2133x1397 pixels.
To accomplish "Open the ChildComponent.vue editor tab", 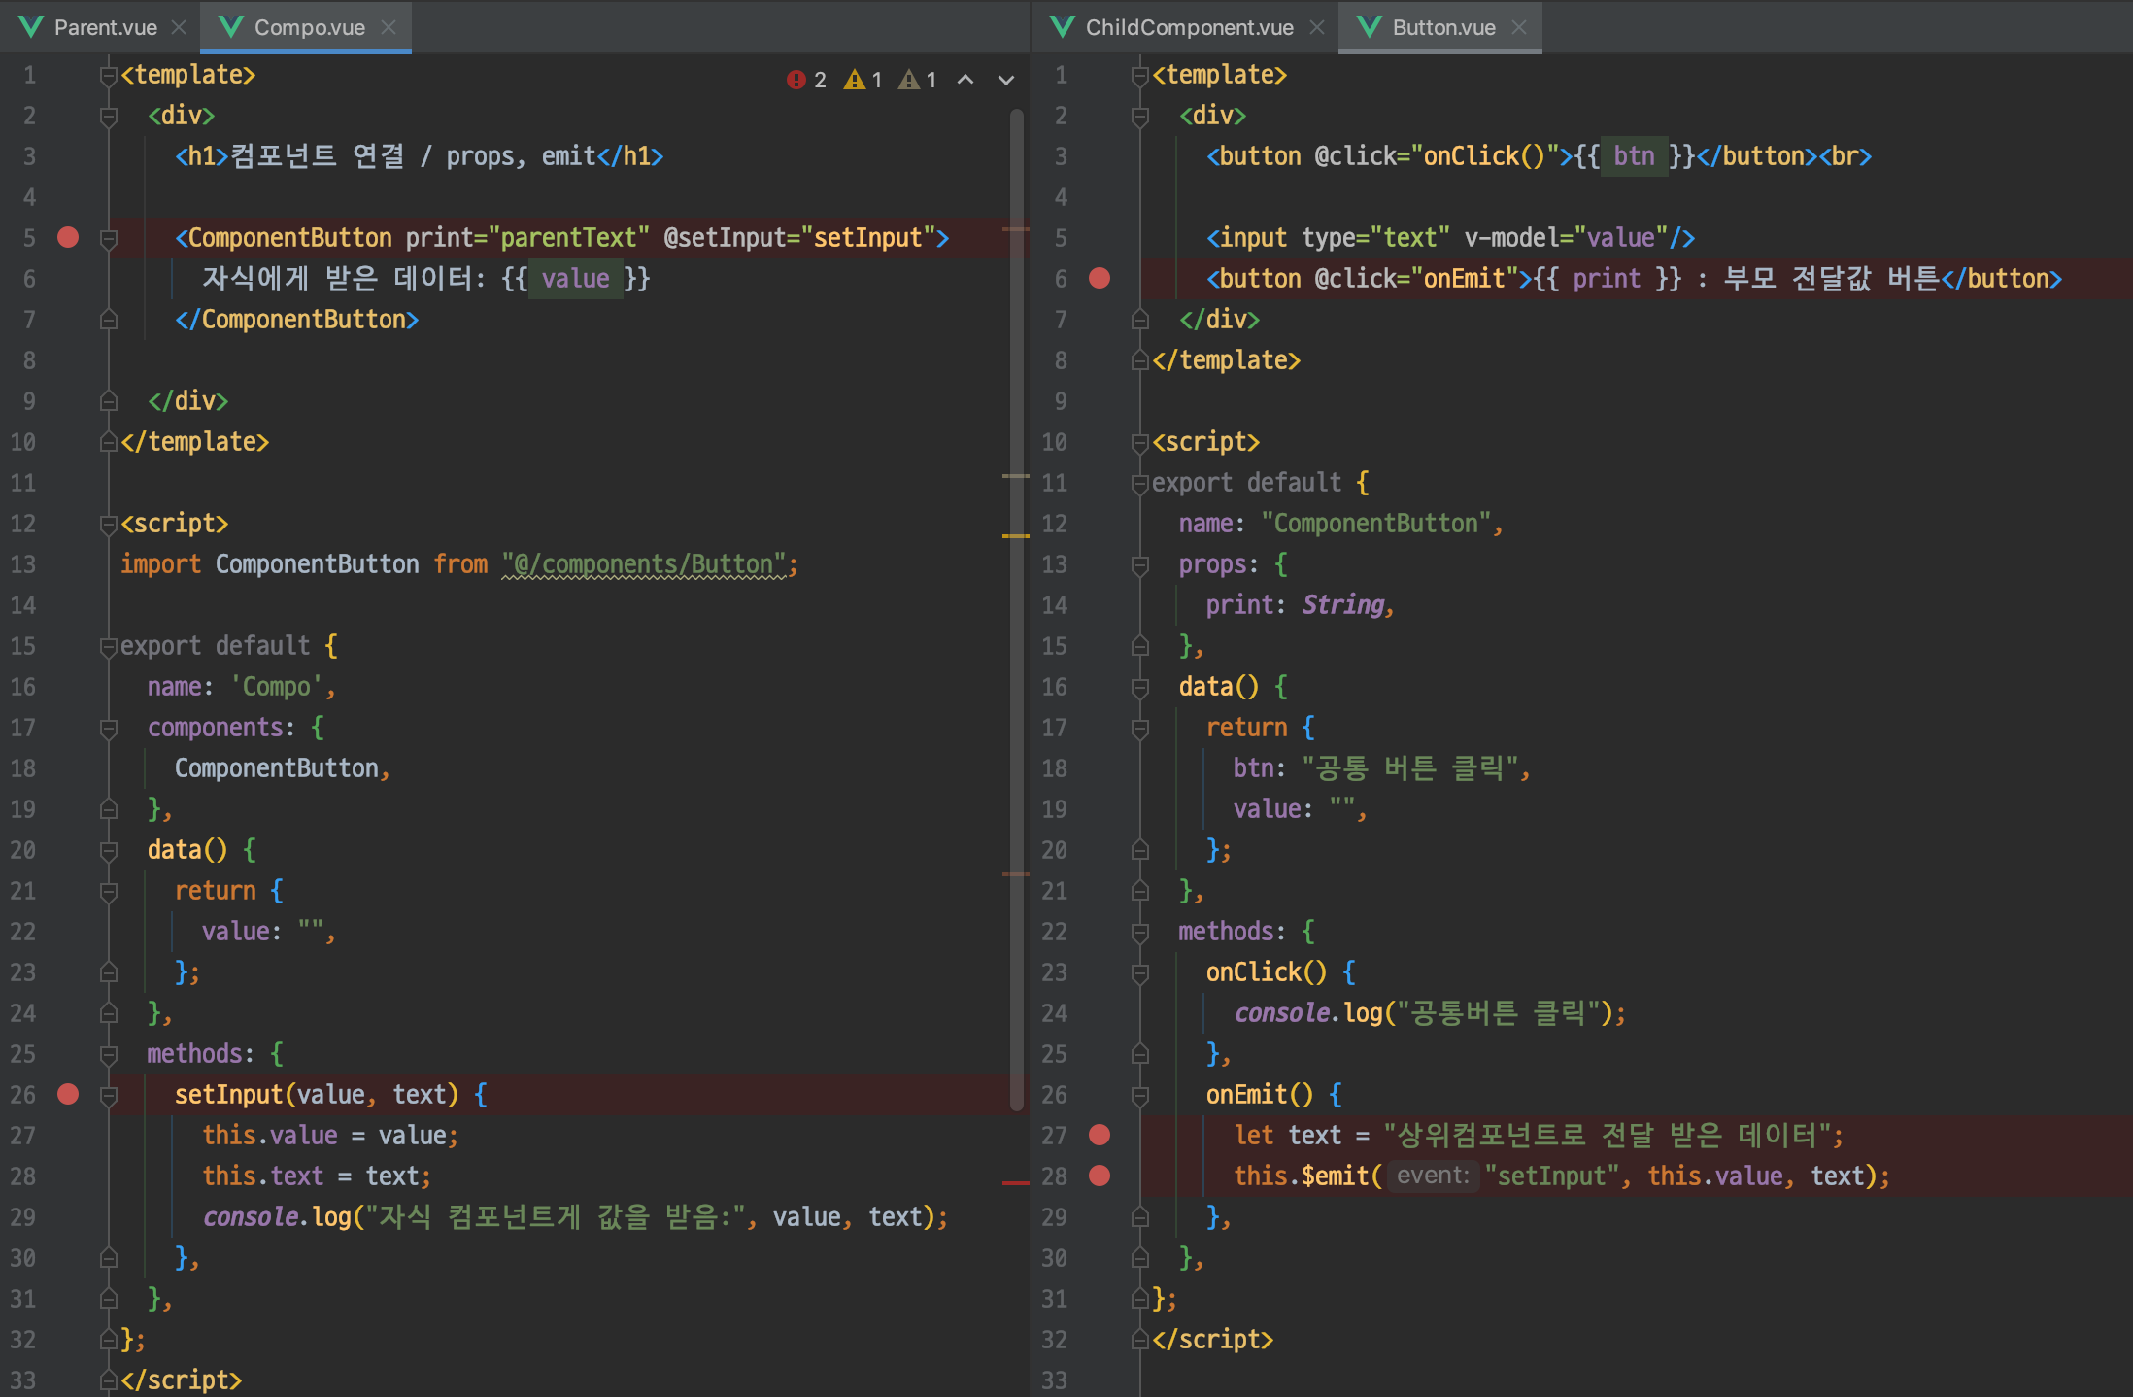I will tap(1188, 27).
